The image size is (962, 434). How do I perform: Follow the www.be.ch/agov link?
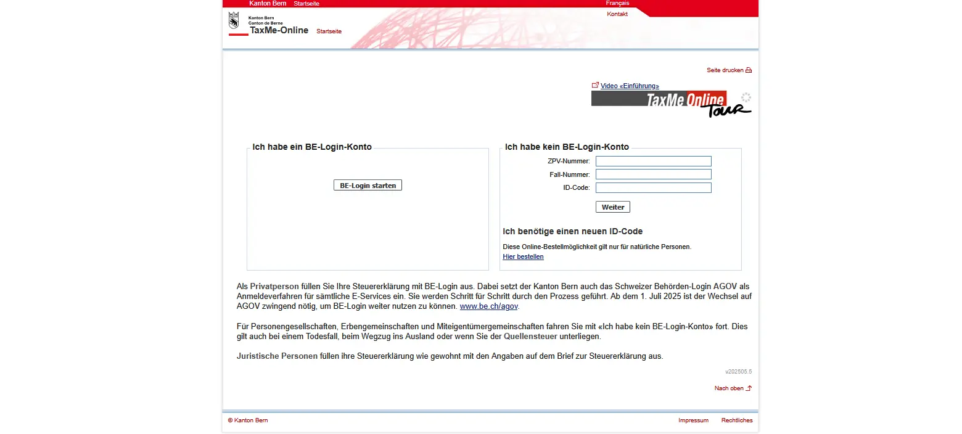pyautogui.click(x=488, y=306)
